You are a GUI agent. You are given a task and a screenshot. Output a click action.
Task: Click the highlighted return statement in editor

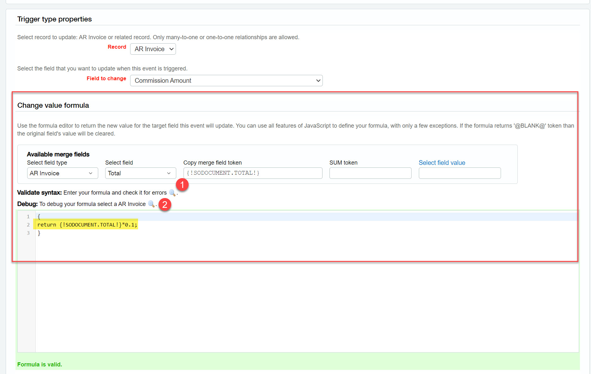click(87, 225)
